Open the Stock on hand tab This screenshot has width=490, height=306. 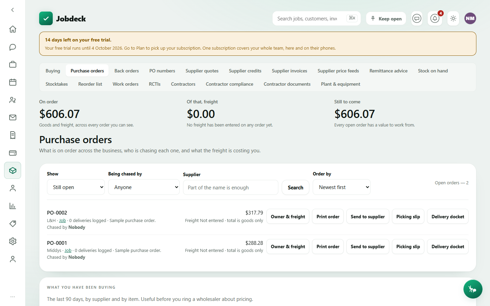pyautogui.click(x=433, y=71)
